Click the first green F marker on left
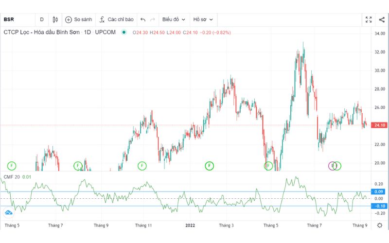 [11, 166]
